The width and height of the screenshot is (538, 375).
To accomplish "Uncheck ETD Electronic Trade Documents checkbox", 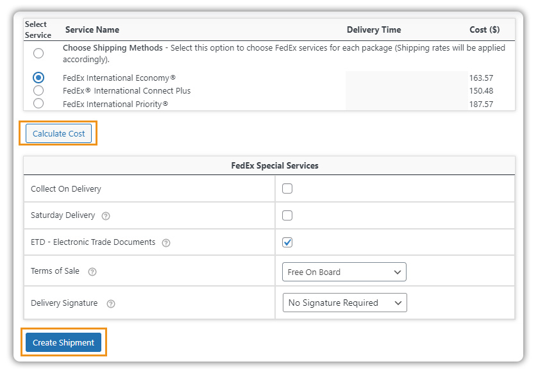I will click(x=287, y=242).
